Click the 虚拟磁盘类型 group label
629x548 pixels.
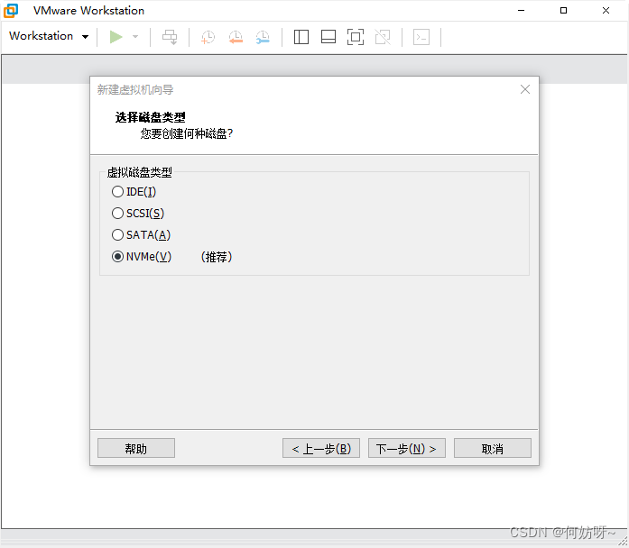(x=139, y=172)
